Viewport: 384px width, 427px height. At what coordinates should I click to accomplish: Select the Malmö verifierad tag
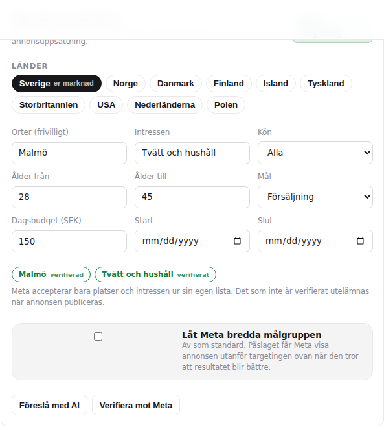coord(51,274)
